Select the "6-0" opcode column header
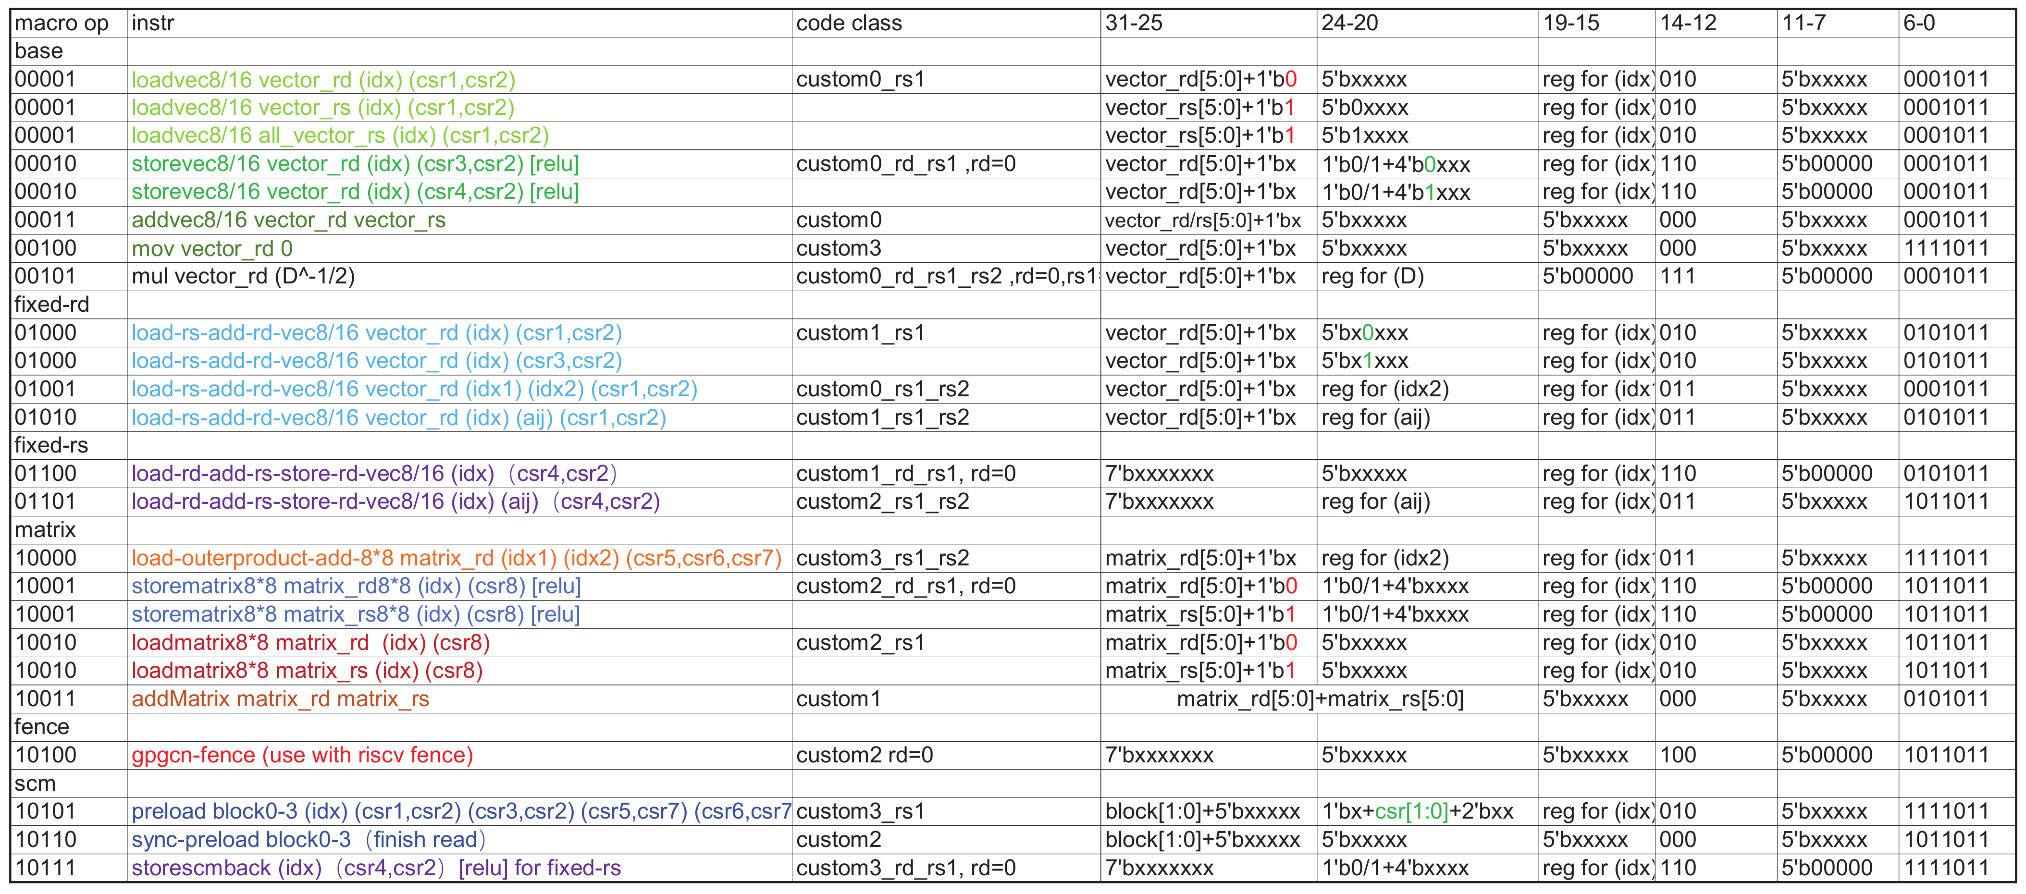Viewport: 2026px width, 894px height. [x=1919, y=24]
